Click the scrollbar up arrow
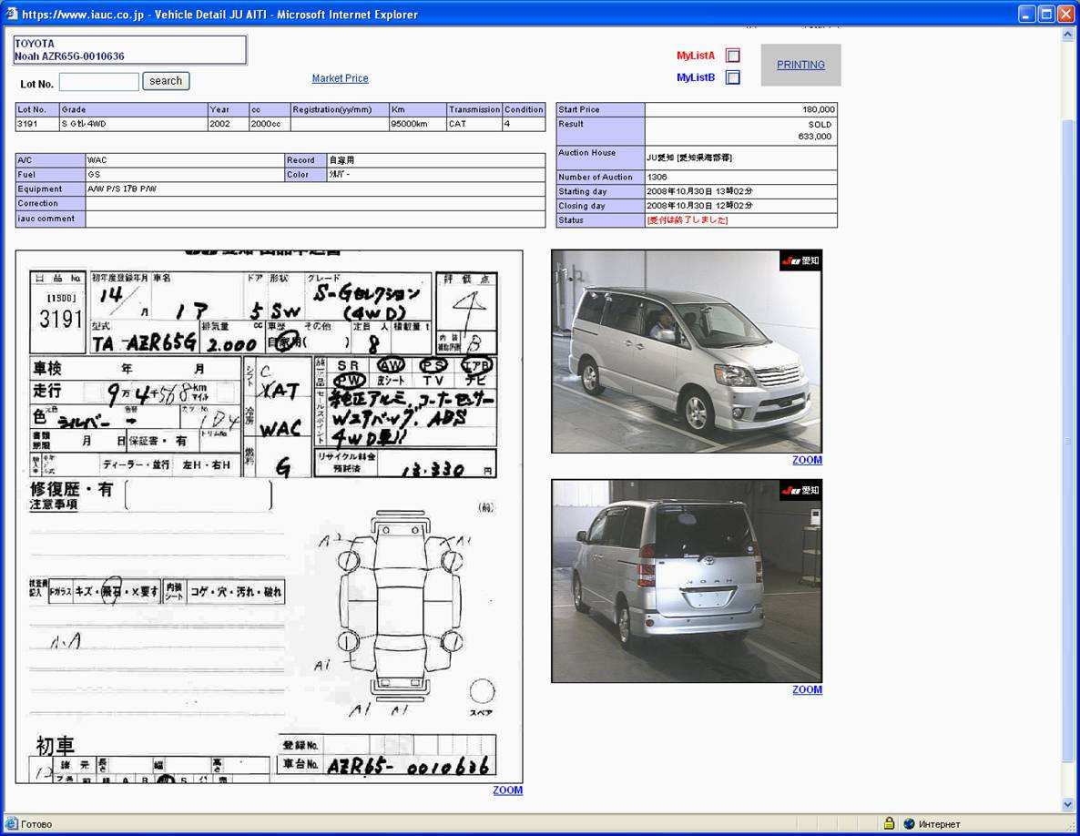Viewport: 1080px width, 836px height. pos(1068,34)
